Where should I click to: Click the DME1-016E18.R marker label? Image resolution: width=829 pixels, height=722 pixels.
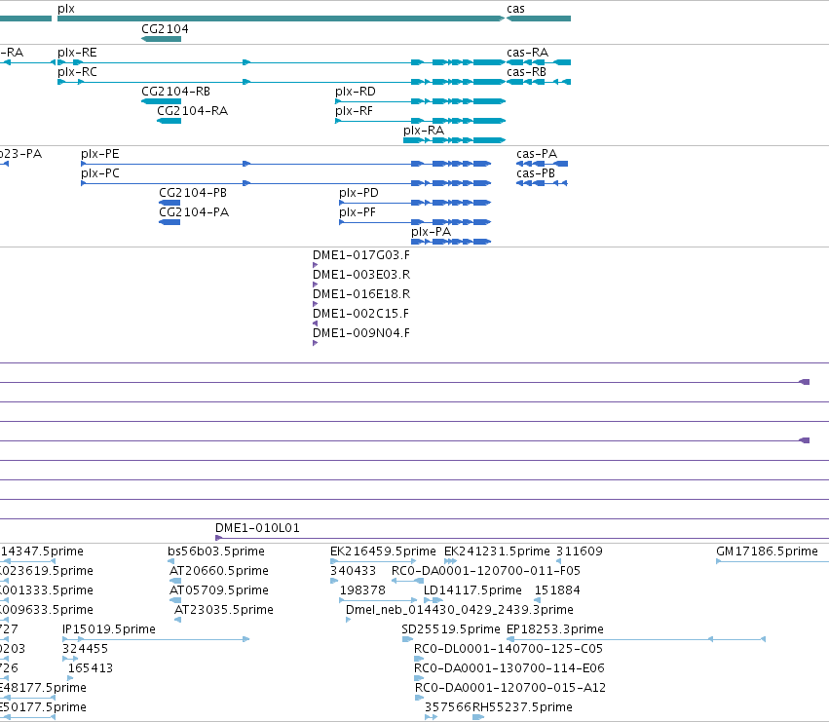pyautogui.click(x=361, y=294)
